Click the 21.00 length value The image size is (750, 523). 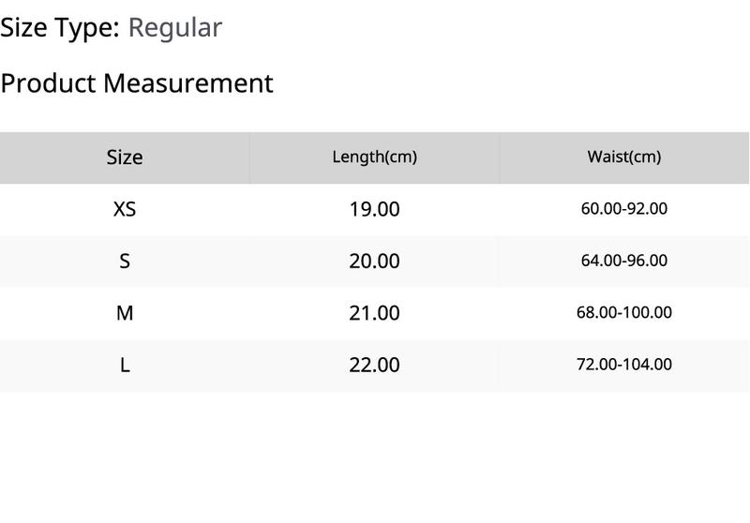click(x=374, y=314)
